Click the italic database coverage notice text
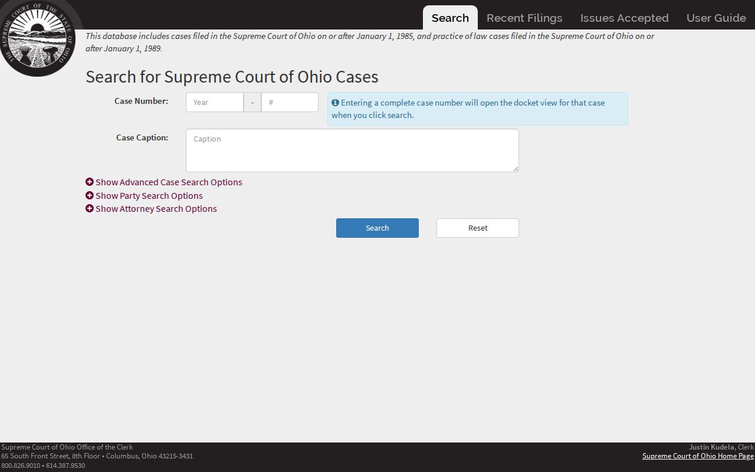755x472 pixels. click(x=370, y=42)
